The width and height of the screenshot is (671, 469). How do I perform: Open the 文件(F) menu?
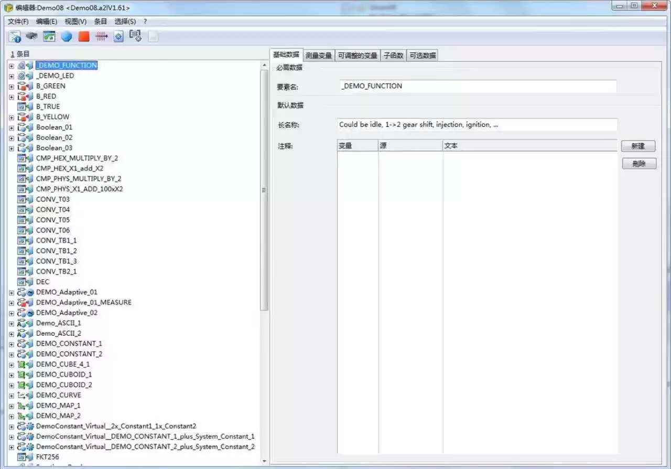pos(18,22)
